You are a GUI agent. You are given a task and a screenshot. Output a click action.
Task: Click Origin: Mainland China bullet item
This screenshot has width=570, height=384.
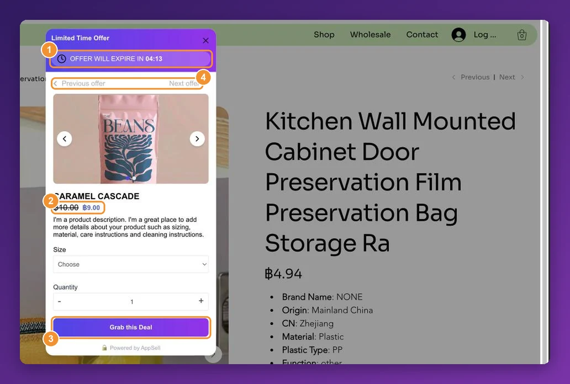[327, 310]
